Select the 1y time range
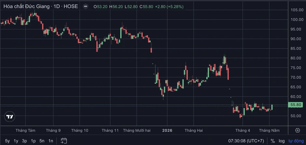Image resolution: width=306 pixels, height=145 pixels. pos(16,141)
